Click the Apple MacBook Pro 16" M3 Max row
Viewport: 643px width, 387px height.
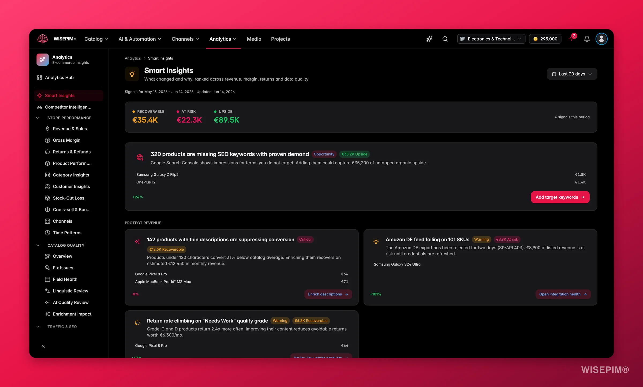(x=242, y=282)
